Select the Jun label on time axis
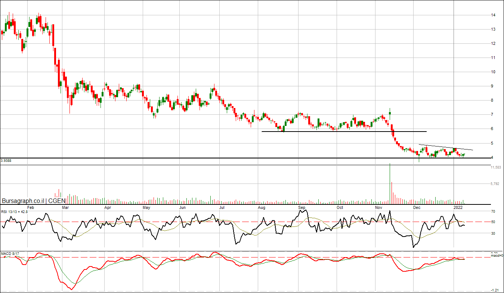Image resolution: width=504 pixels, height=293 pixels. click(182, 207)
